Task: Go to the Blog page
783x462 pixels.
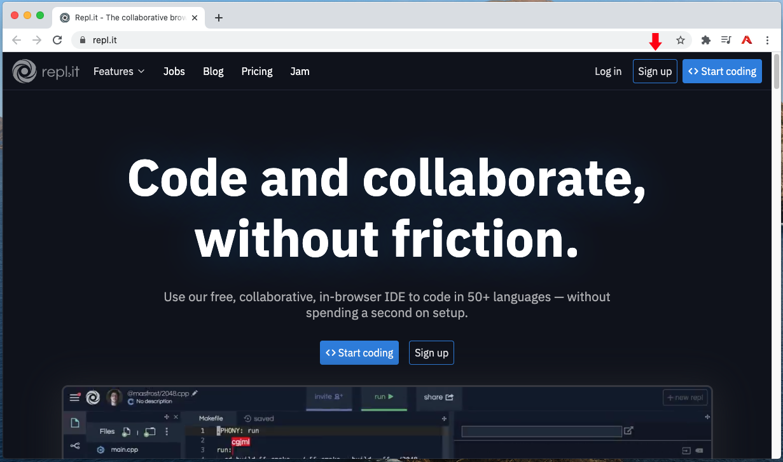Action: click(x=213, y=71)
